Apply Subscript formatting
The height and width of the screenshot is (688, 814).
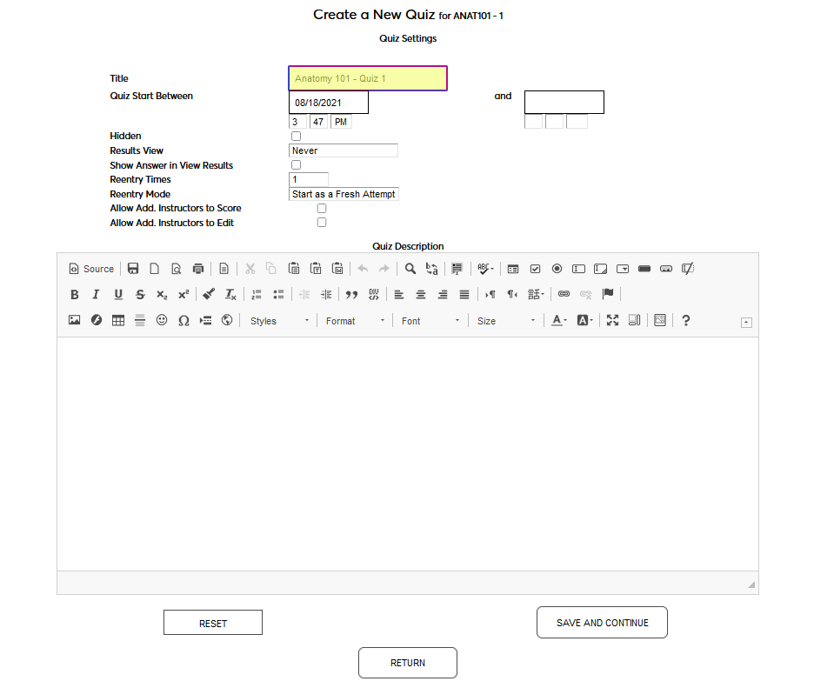click(x=162, y=295)
